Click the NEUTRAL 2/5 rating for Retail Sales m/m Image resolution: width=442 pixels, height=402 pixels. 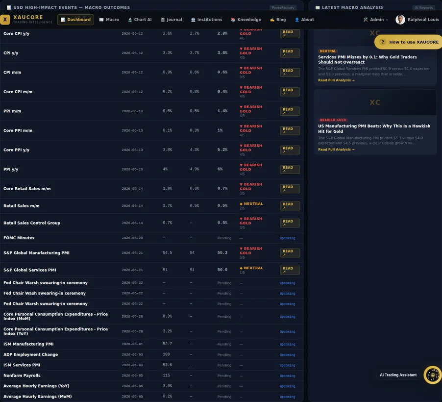tap(251, 205)
